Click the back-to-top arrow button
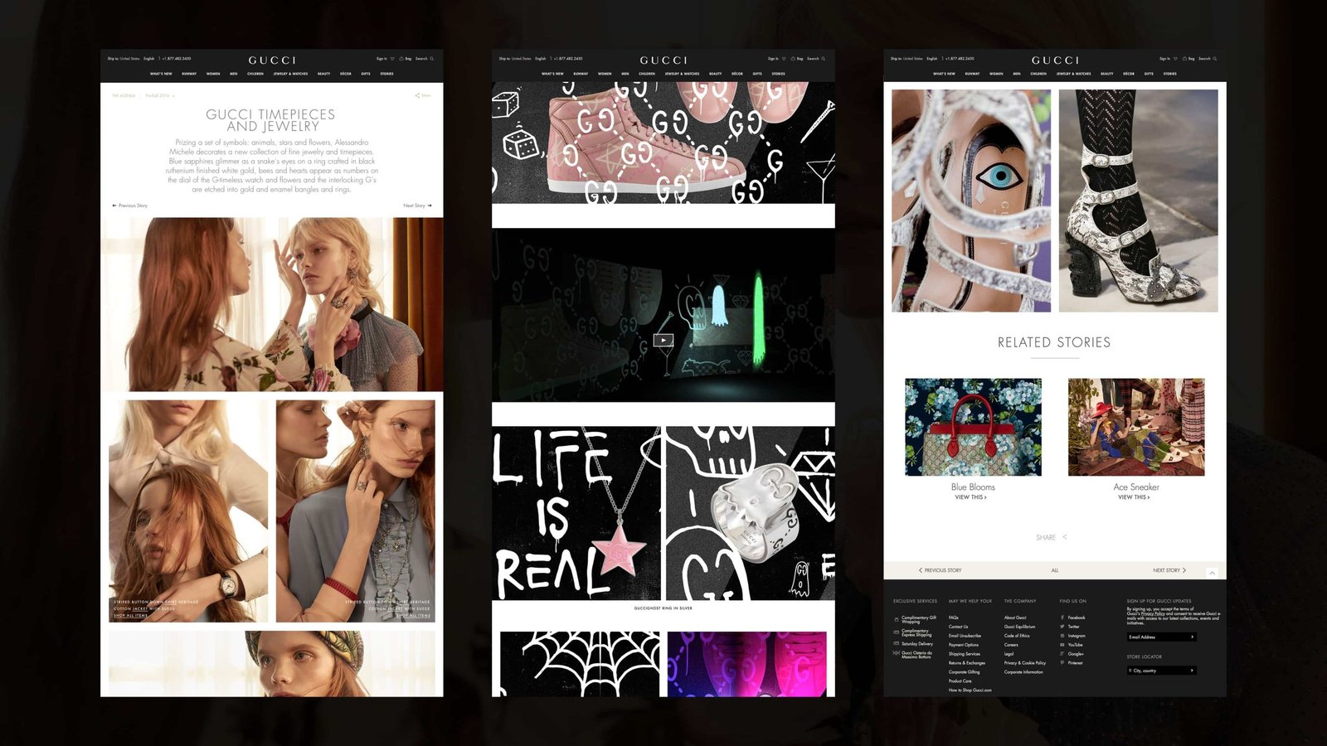 tap(1212, 573)
